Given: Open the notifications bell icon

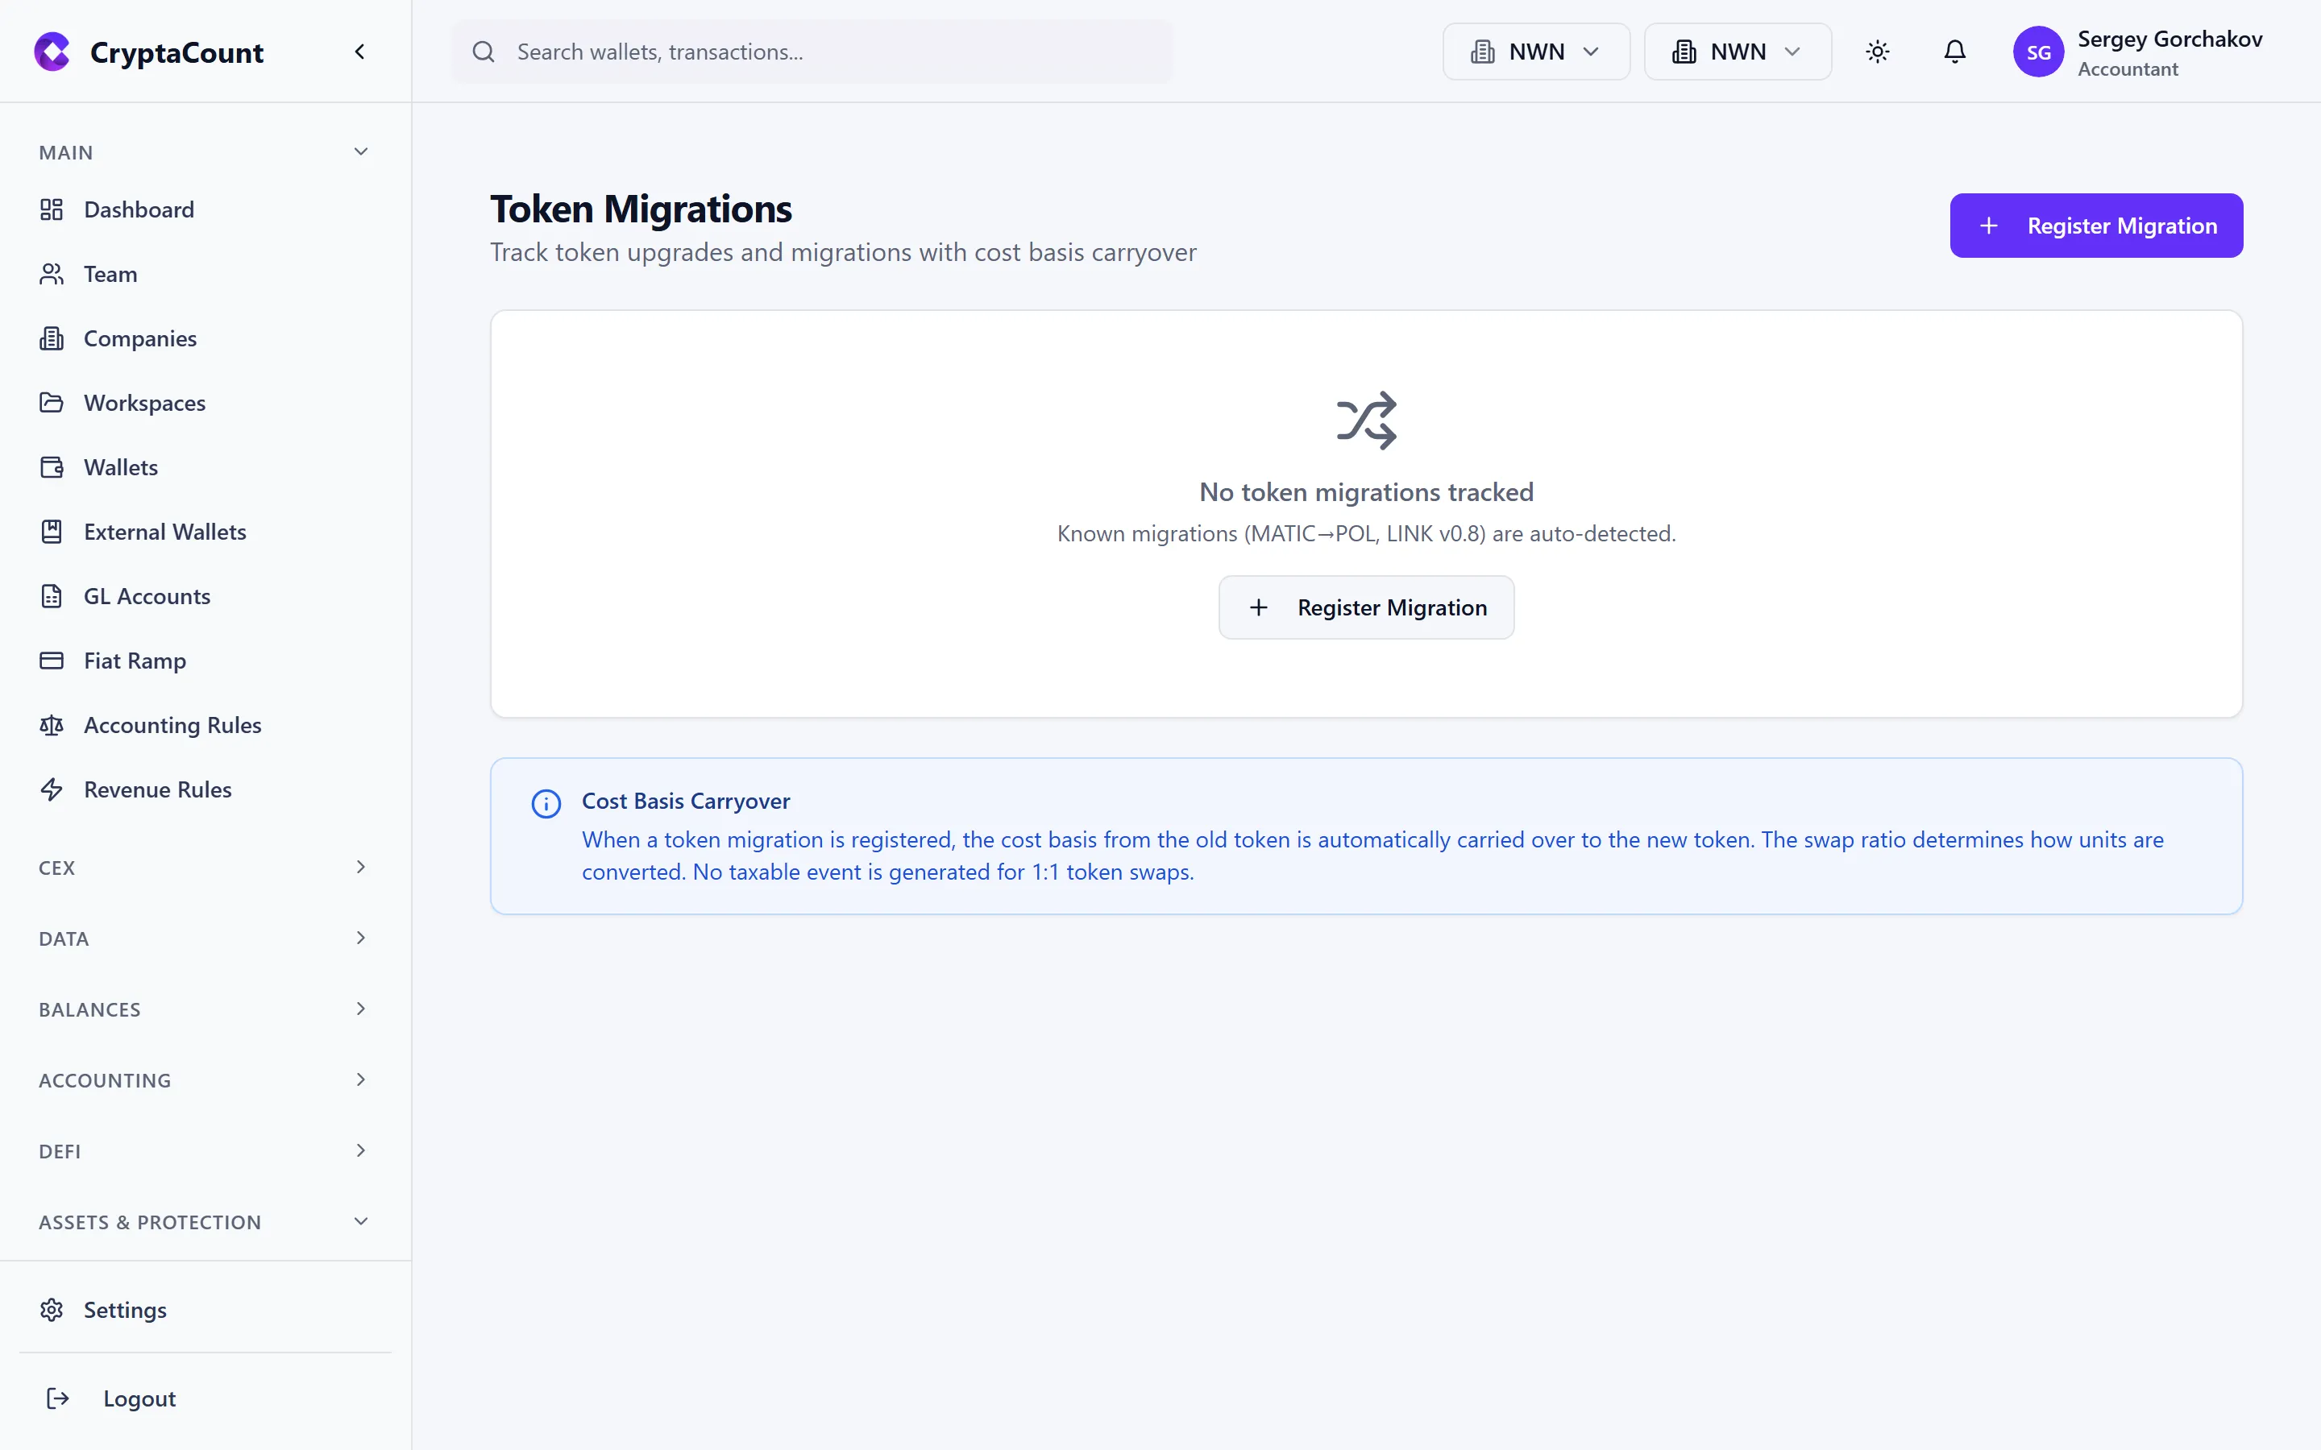Looking at the screenshot, I should [x=1954, y=52].
